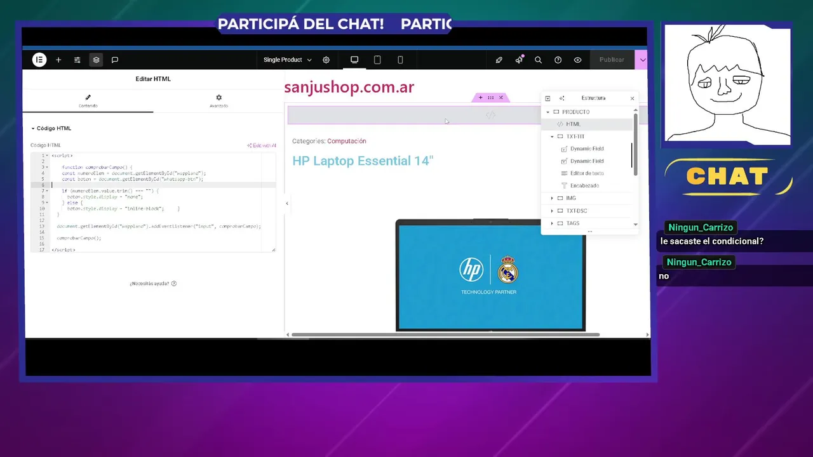Open the Elementor logo menu
The height and width of the screenshot is (457, 813).
tap(39, 60)
